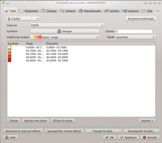The width and height of the screenshot is (162, 143).
Task: Click the Étiquette column header
Action: point(52,43)
